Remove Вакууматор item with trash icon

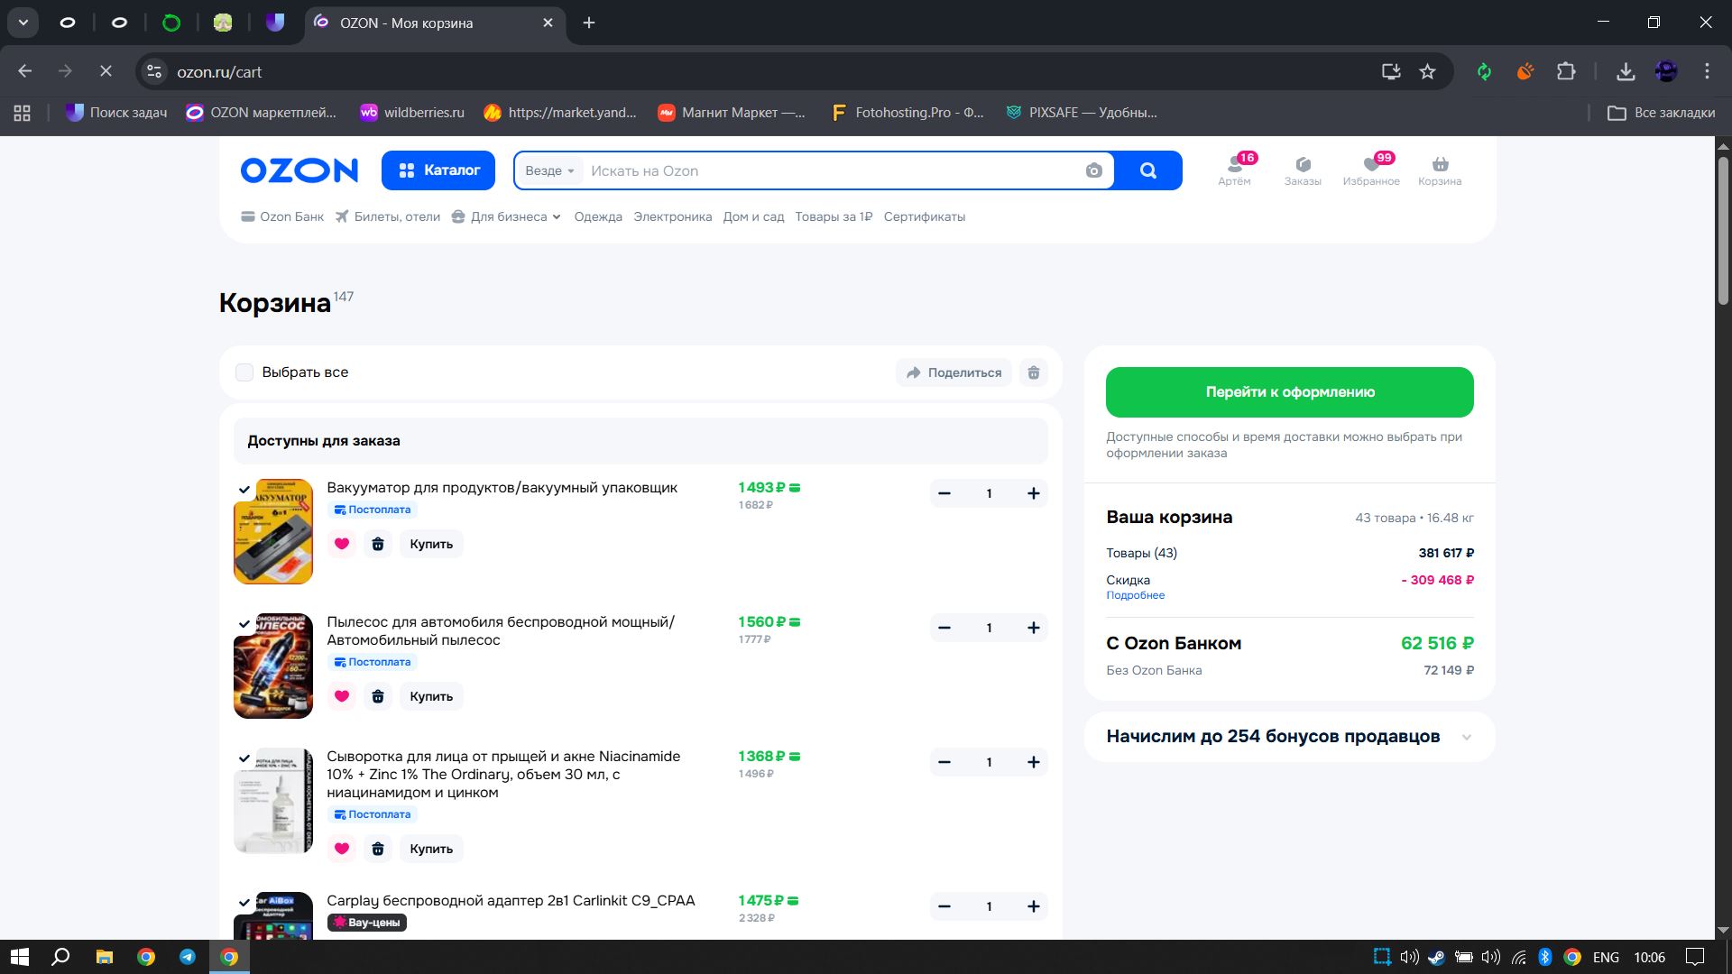[378, 544]
